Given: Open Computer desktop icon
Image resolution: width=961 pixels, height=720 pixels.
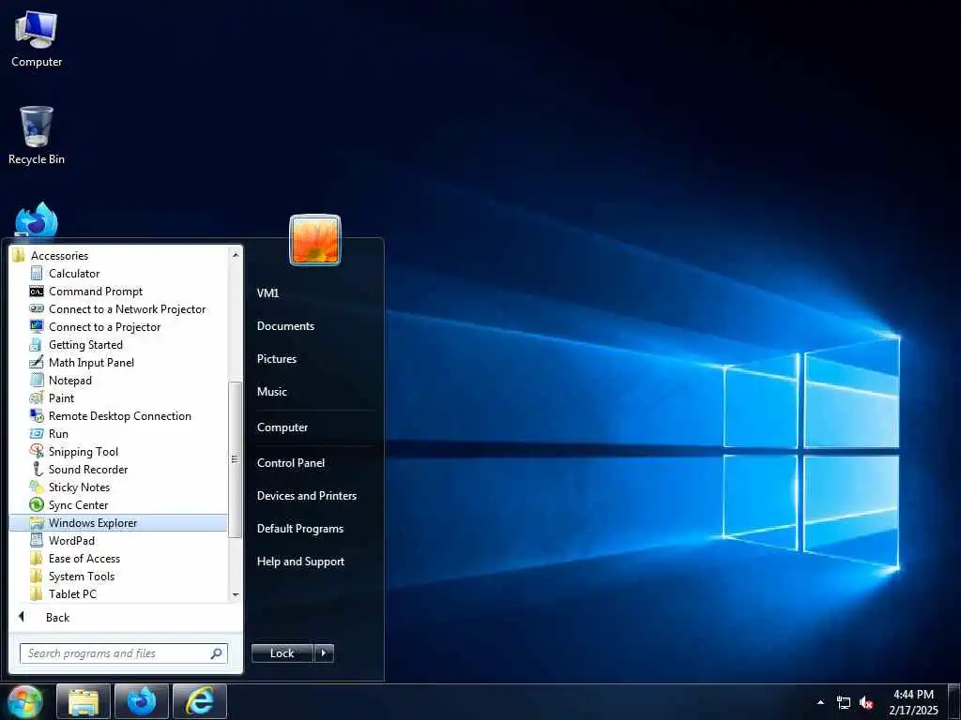Looking at the screenshot, I should (x=37, y=39).
